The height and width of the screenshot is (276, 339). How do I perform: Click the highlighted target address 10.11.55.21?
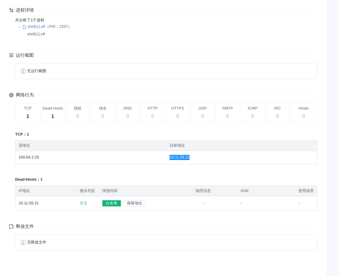pos(180,157)
